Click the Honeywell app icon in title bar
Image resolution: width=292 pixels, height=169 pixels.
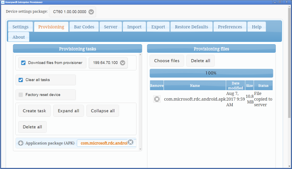[2, 2]
